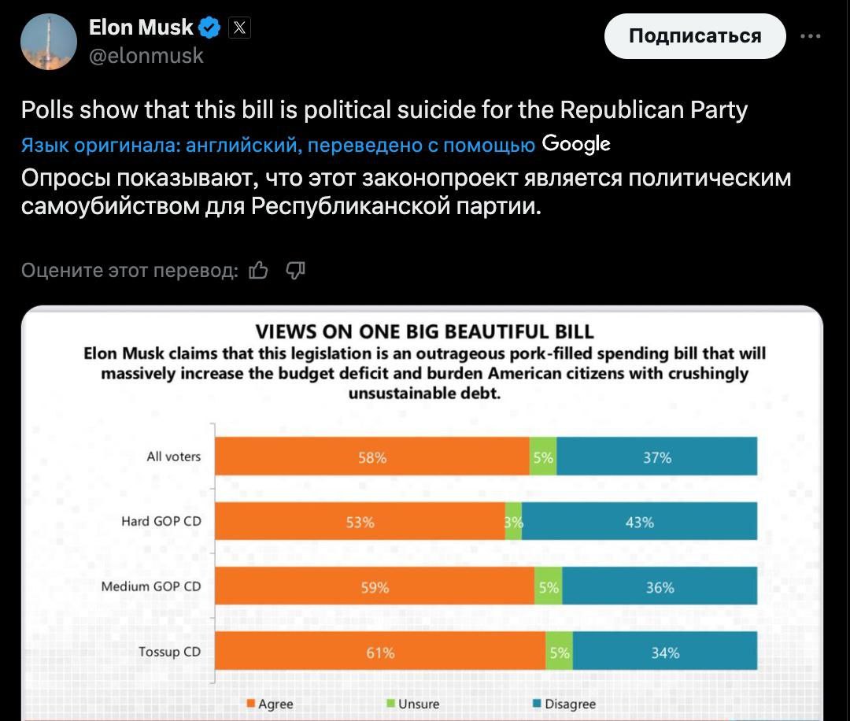Click the green Unsure legend swatch
Image resolution: width=850 pixels, height=721 pixels.
click(390, 704)
